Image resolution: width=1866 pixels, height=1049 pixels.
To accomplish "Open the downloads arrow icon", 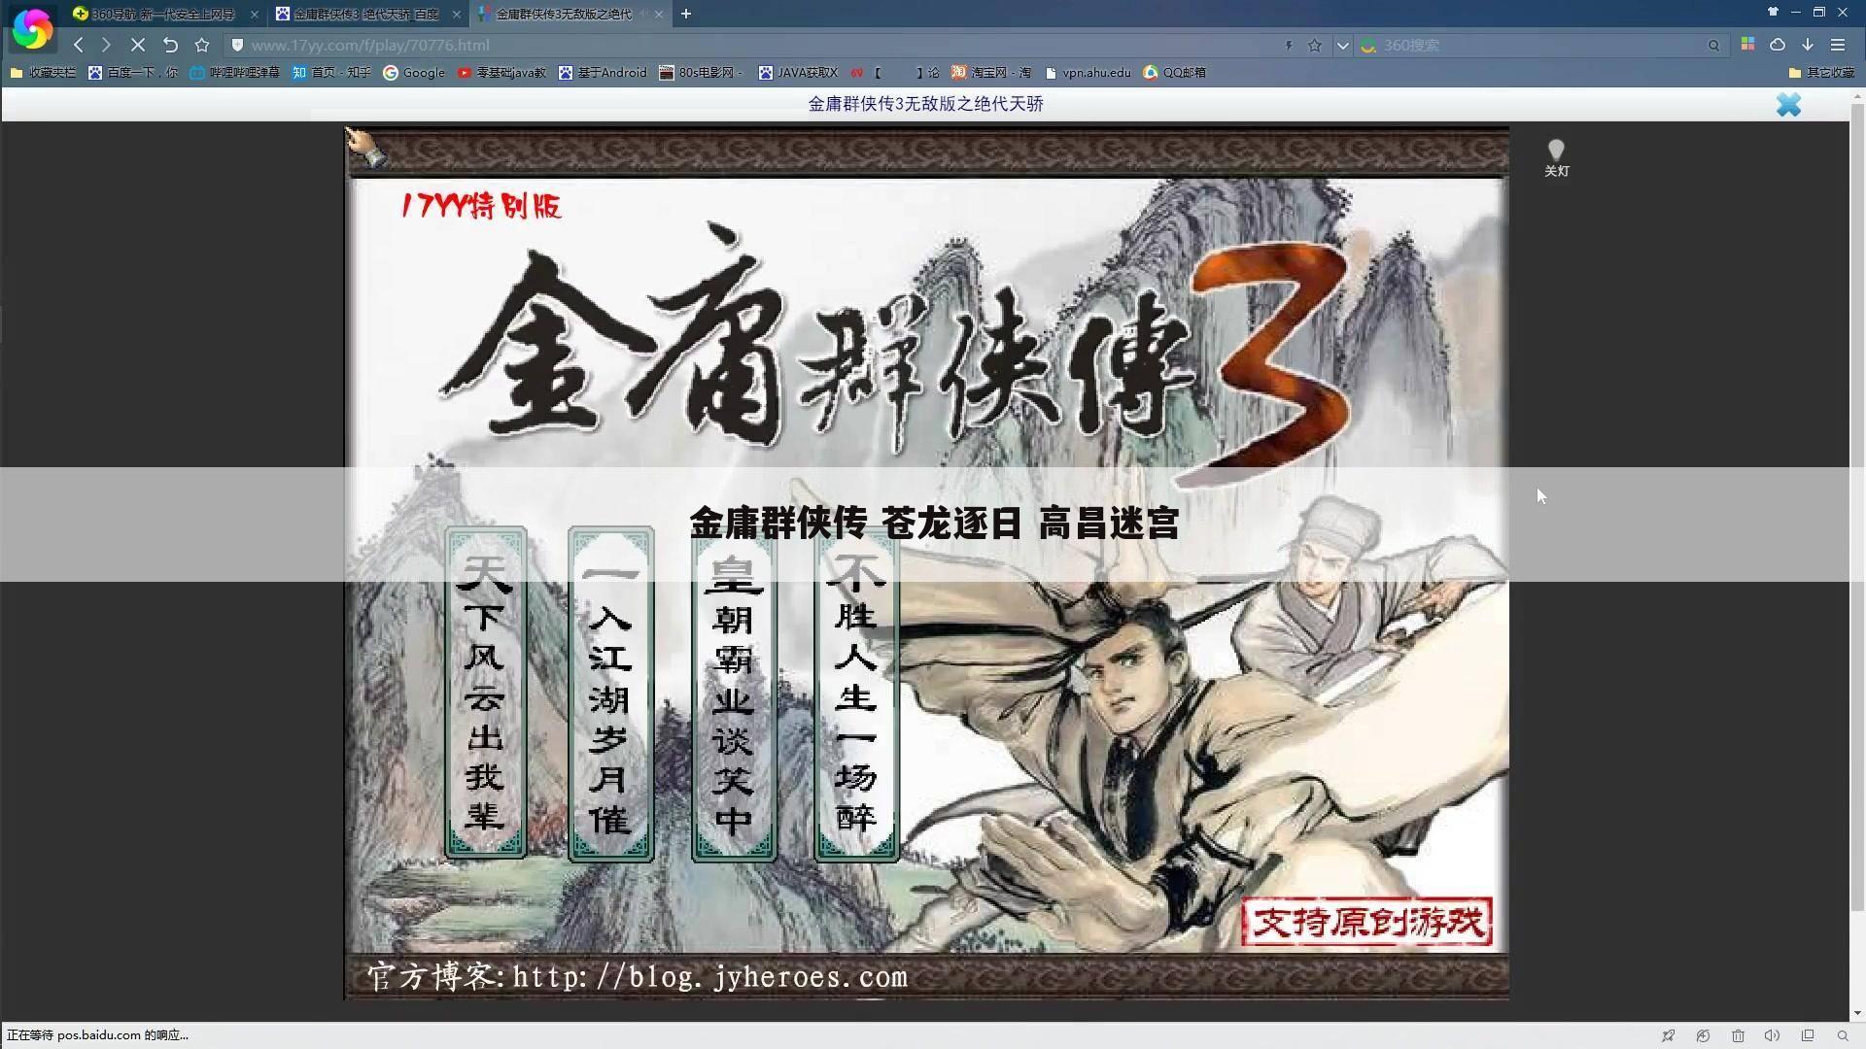I will 1808,45.
